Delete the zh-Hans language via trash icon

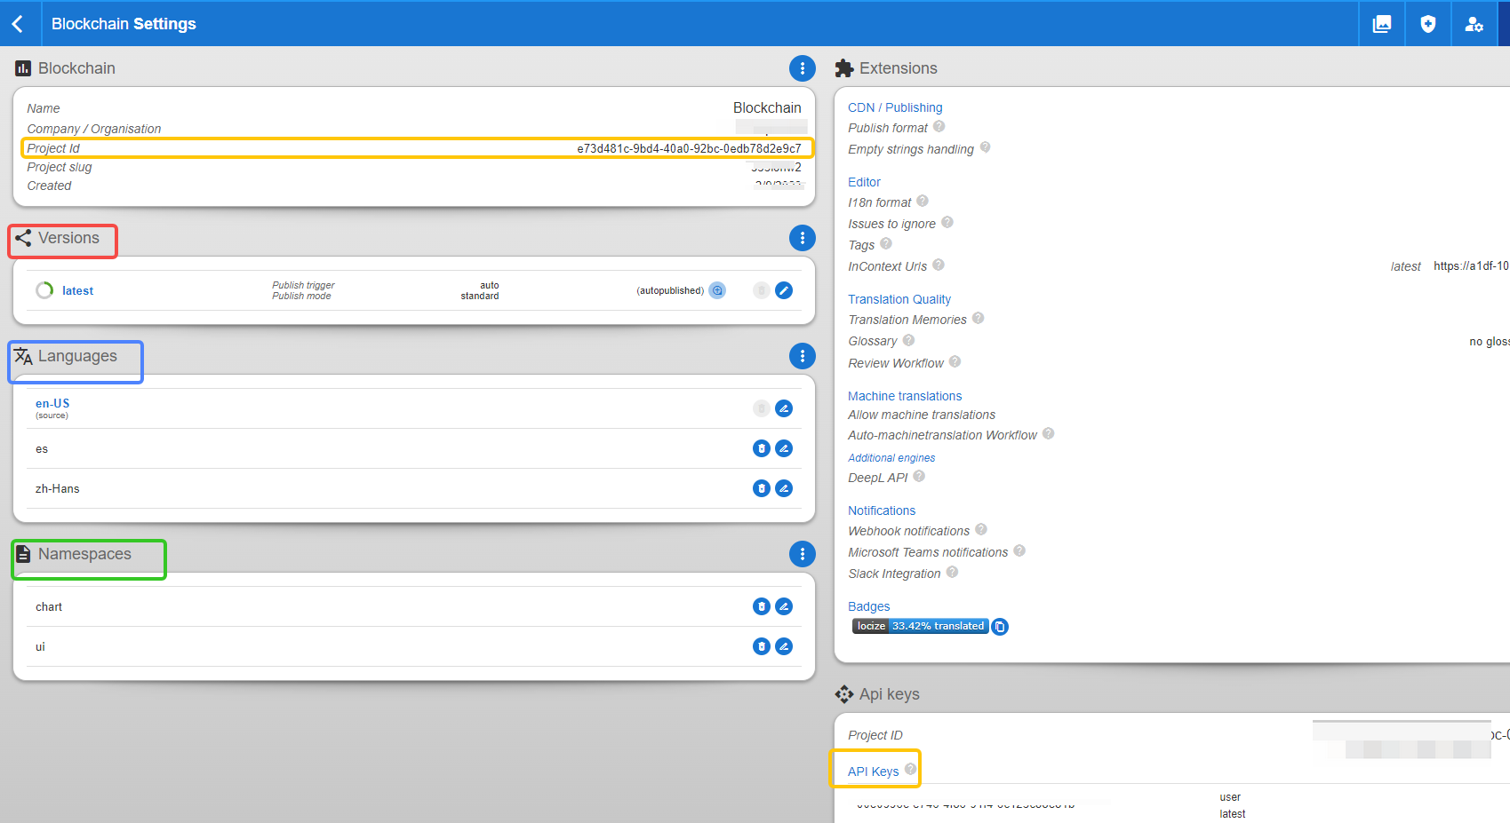761,487
